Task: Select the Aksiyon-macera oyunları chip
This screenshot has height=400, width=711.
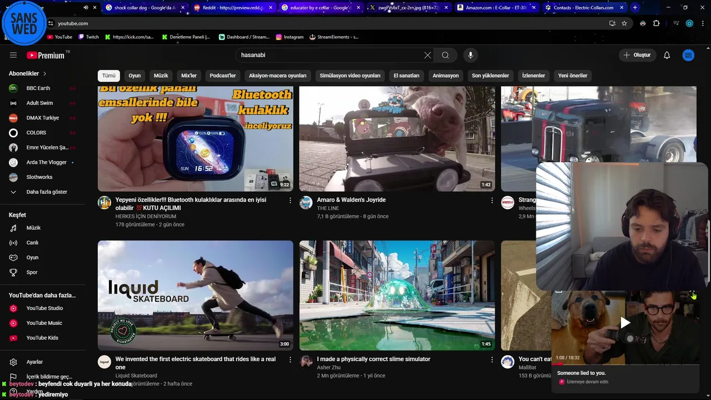Action: tap(278, 76)
